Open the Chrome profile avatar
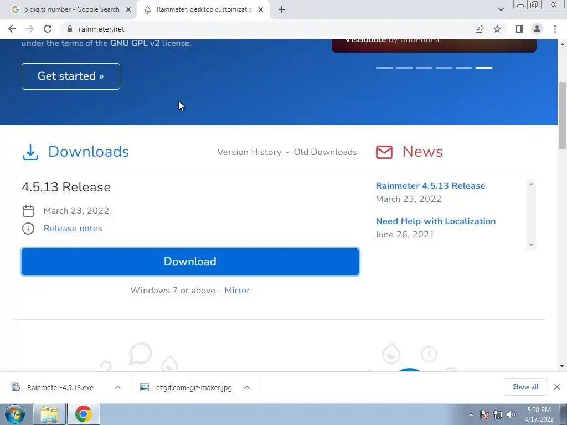This screenshot has width=567, height=425. tap(537, 29)
